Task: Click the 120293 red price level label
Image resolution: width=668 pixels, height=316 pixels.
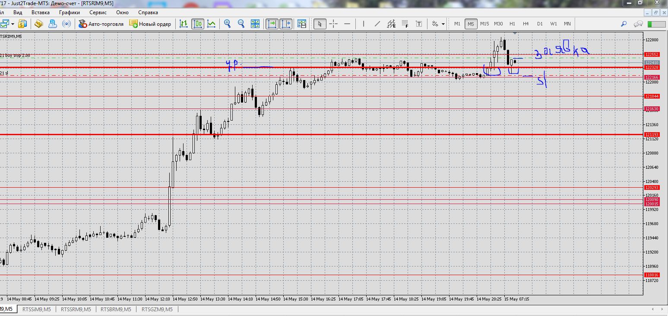Action: click(x=652, y=187)
